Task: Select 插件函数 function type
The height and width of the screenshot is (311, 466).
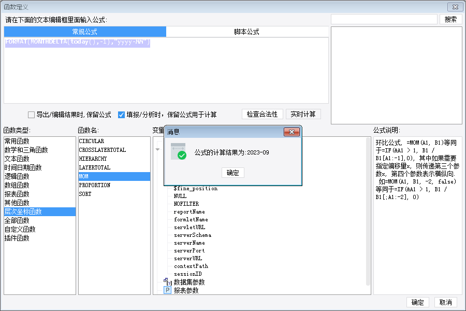Action: coord(40,238)
